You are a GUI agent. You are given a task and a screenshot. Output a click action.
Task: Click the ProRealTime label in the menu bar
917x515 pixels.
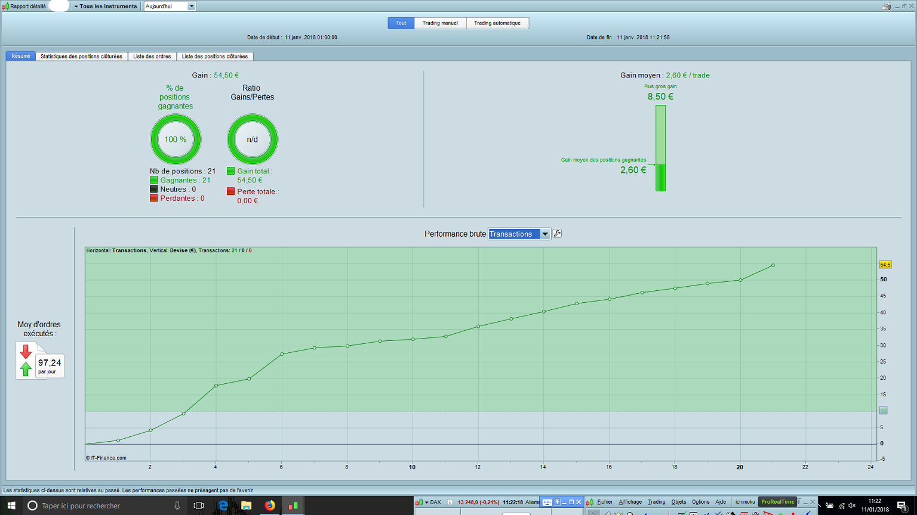coord(777,502)
